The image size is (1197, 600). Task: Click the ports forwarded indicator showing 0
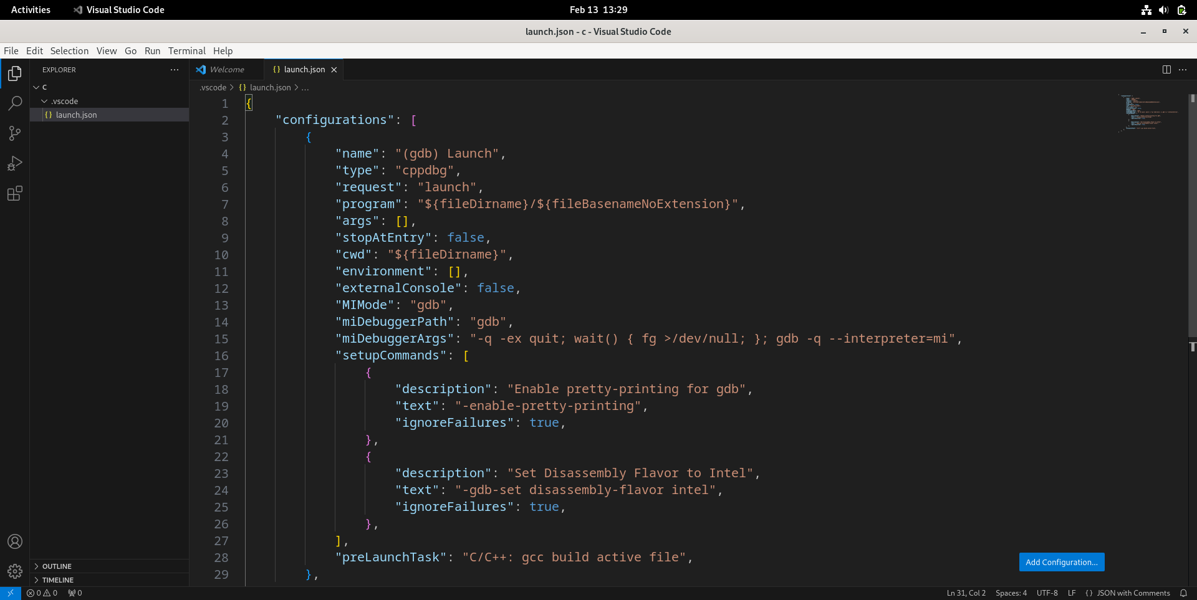[75, 593]
